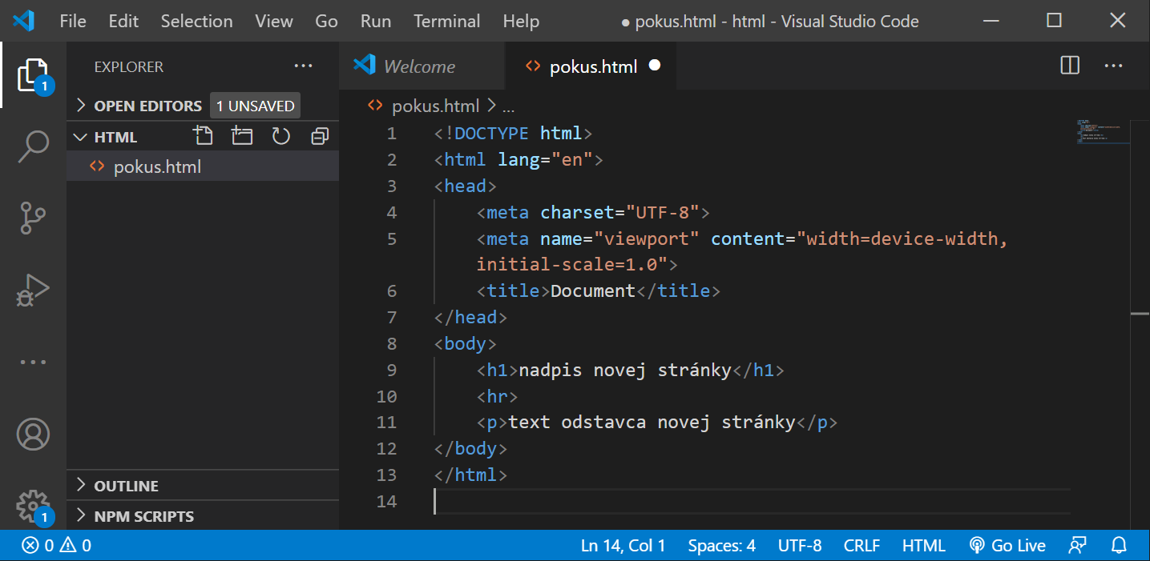Screen dimensions: 1150x561
Task: Click Ln 14, Col 1 in status bar
Action: click(x=623, y=546)
